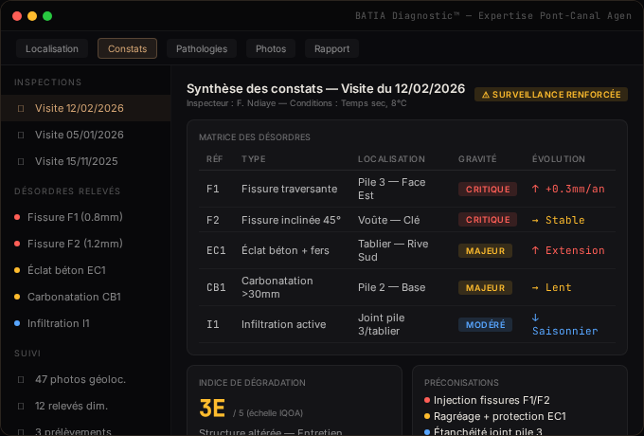
Task: Select Fissure F2 (1.2mm) in sidebar
Action: (85, 244)
